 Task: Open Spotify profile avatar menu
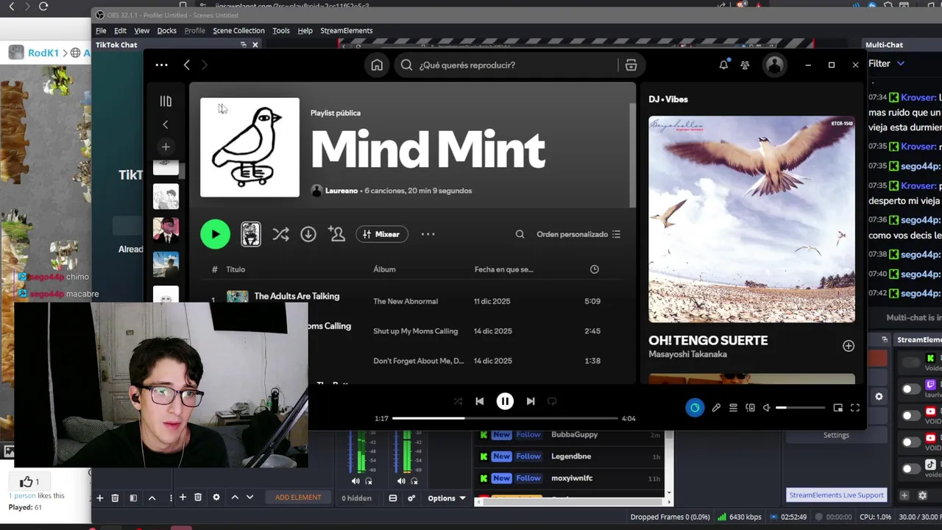pyautogui.click(x=774, y=65)
